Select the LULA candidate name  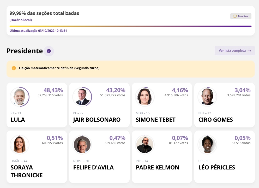point(18,120)
